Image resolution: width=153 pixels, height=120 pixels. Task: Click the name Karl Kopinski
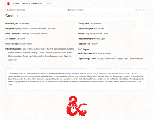pos(26,44)
